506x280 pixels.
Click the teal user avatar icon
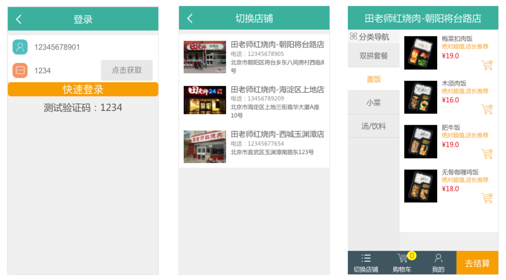tap(20, 47)
